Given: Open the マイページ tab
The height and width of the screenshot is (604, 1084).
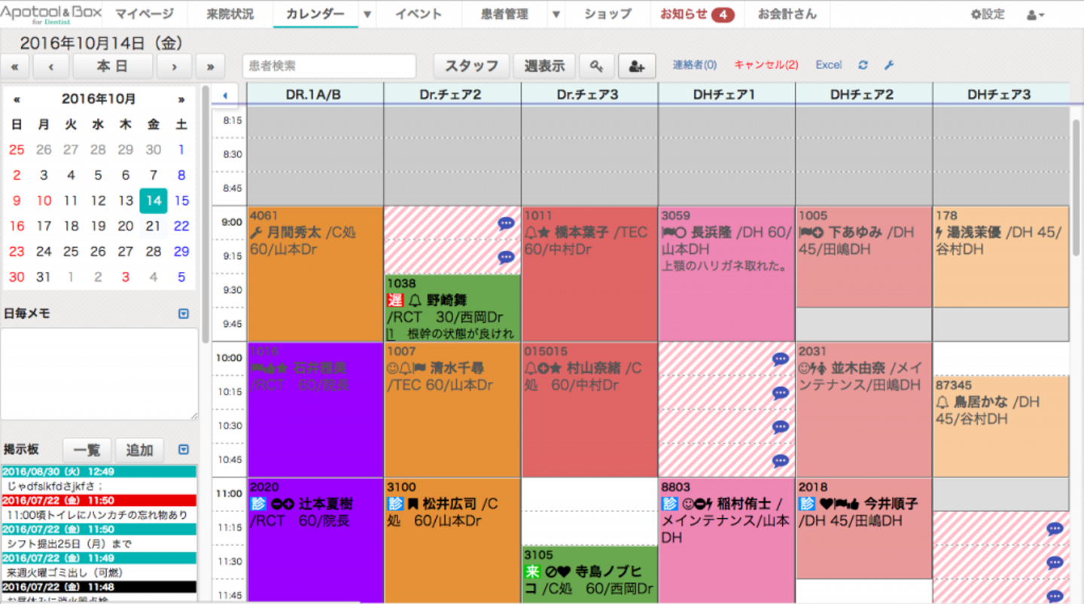Looking at the screenshot, I should pos(144,14).
